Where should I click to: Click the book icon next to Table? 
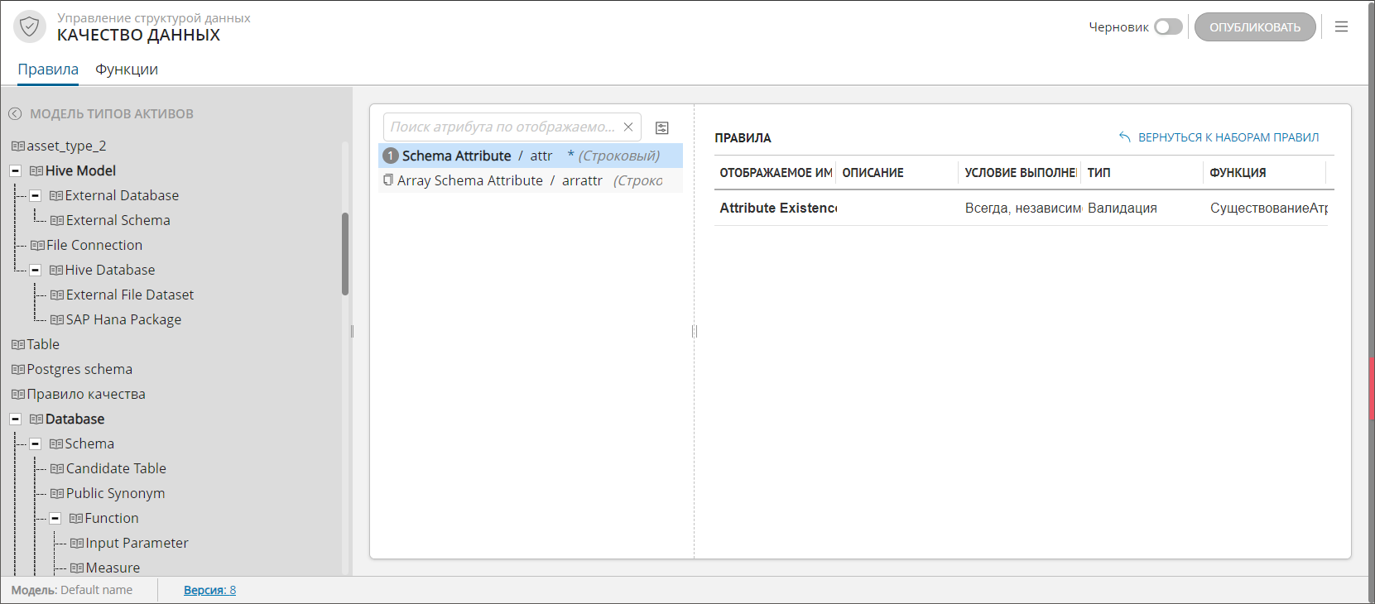click(x=18, y=345)
